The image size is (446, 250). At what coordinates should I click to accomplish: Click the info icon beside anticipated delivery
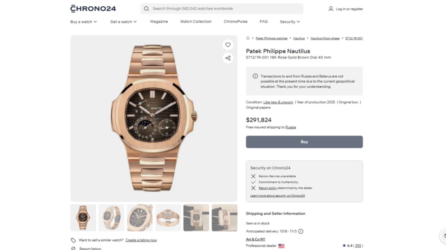tap(300, 231)
